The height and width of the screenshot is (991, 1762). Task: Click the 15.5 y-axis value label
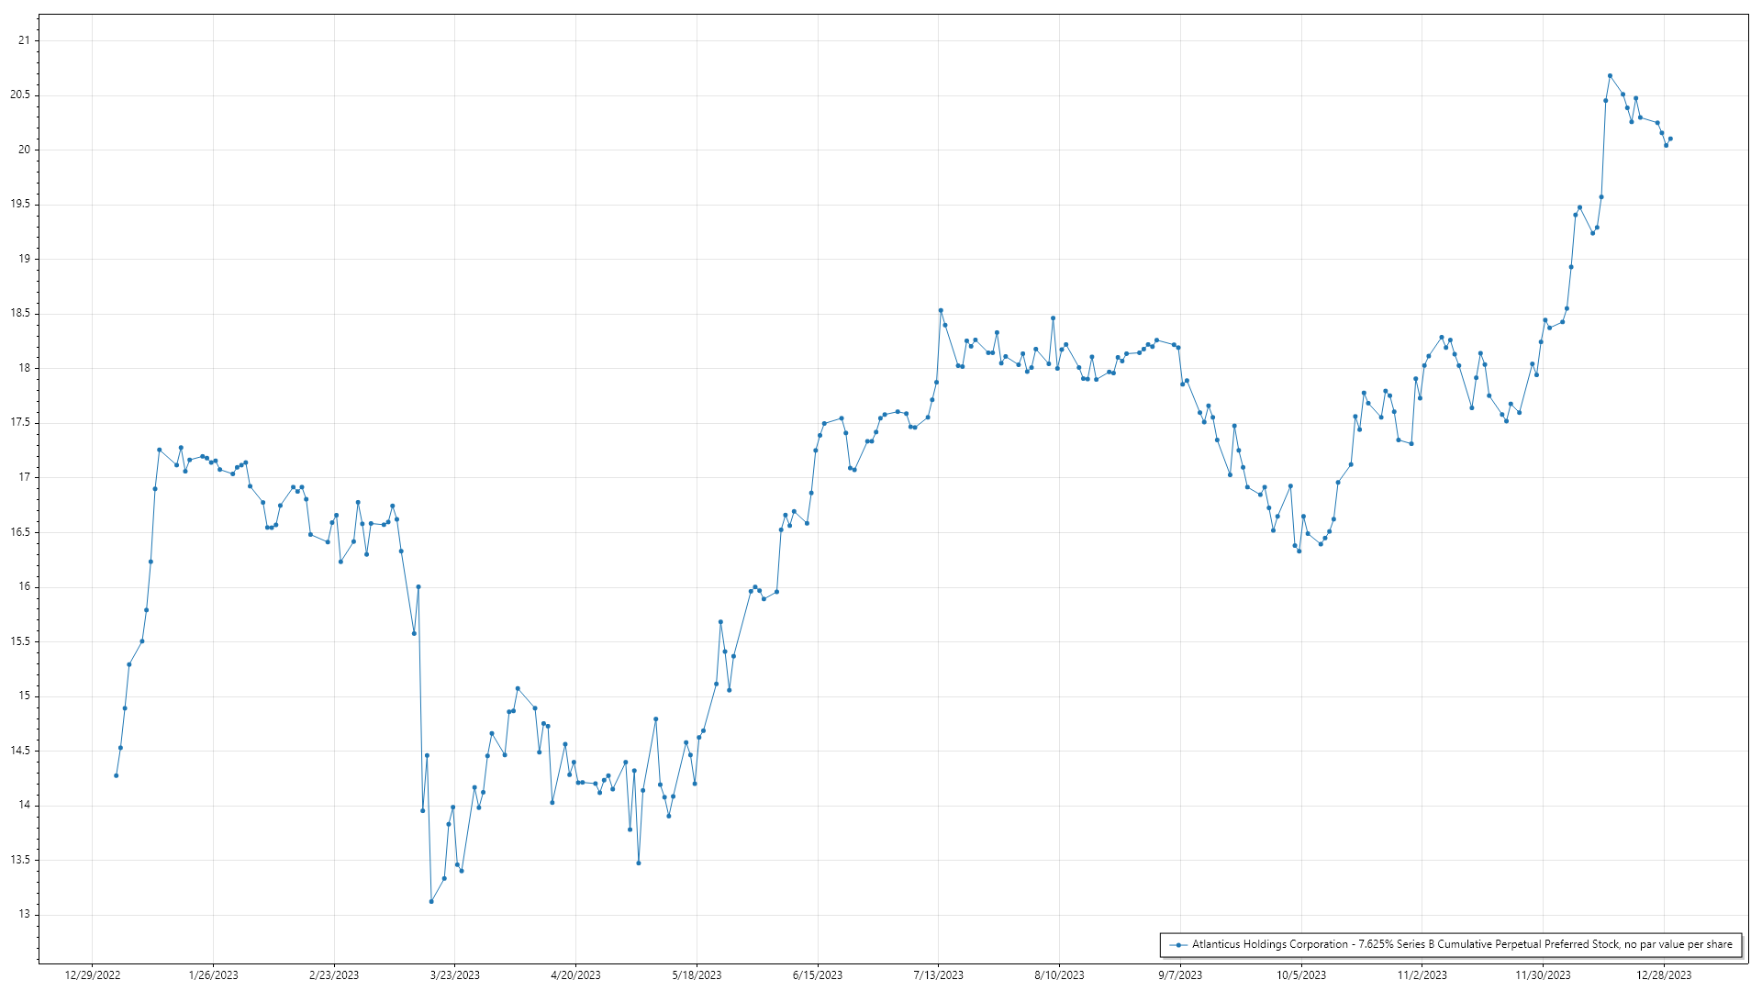coord(20,641)
